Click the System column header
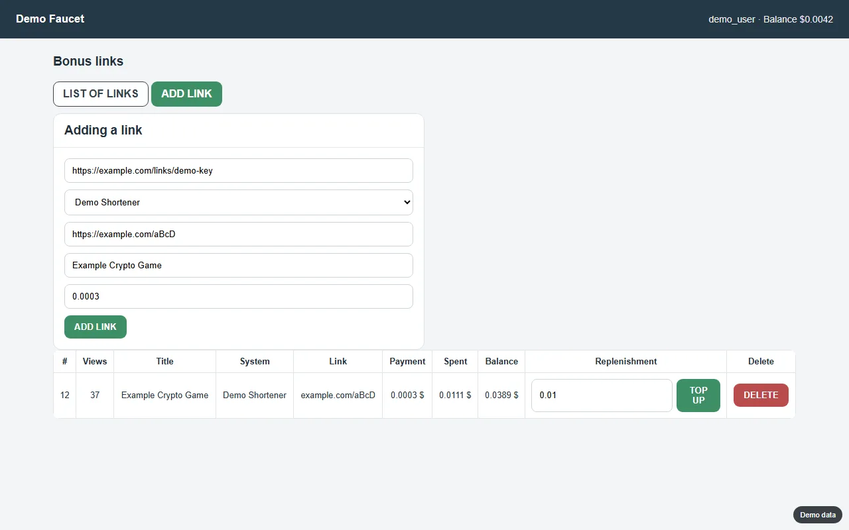 coord(255,361)
